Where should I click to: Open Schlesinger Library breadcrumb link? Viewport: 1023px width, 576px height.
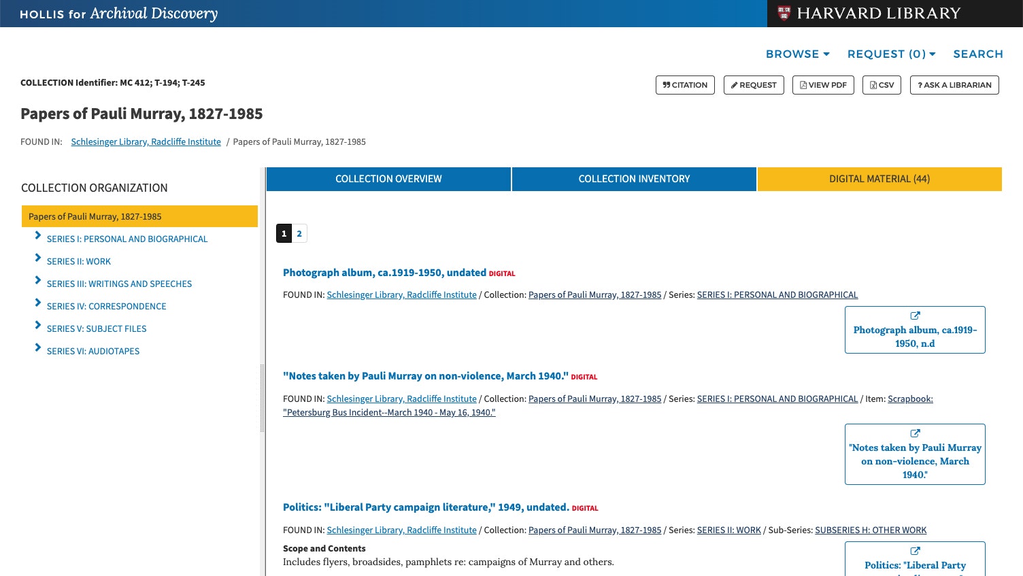pos(146,141)
